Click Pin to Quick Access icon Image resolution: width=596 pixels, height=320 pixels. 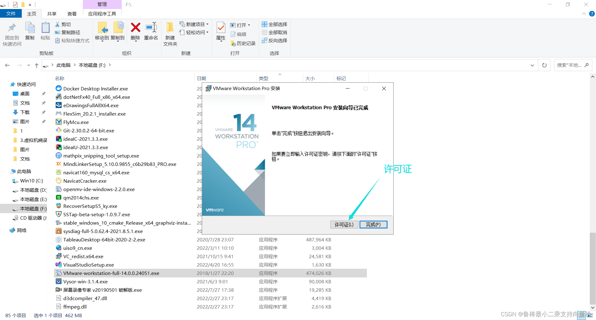(x=12, y=28)
